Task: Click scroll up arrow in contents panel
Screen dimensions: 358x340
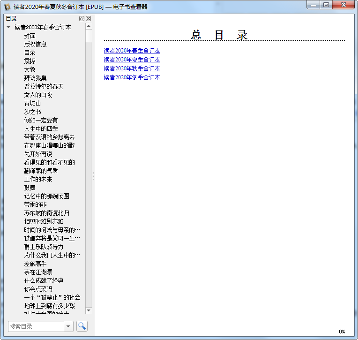Action: 89,26
